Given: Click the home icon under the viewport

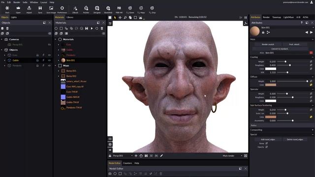Looking at the screenshot, I should (141, 156).
